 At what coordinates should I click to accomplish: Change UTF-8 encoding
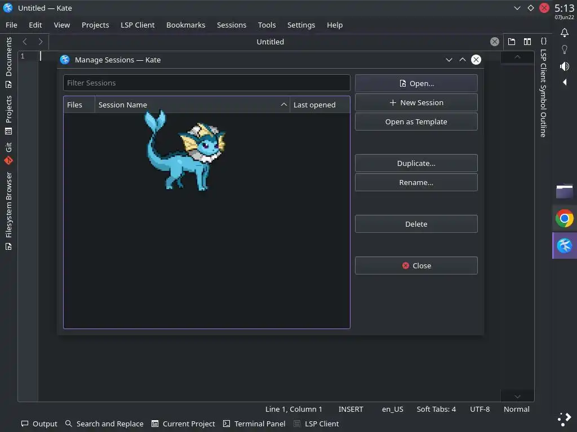tap(480, 409)
